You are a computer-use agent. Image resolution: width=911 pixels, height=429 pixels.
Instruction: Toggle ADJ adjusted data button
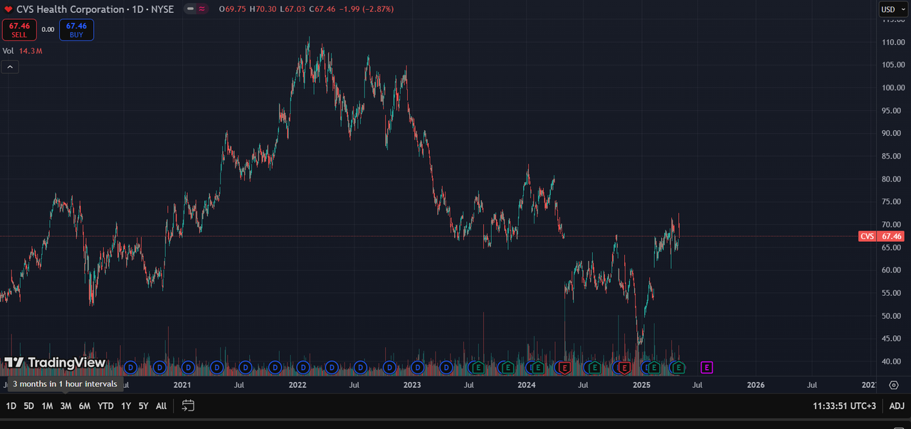click(x=897, y=406)
